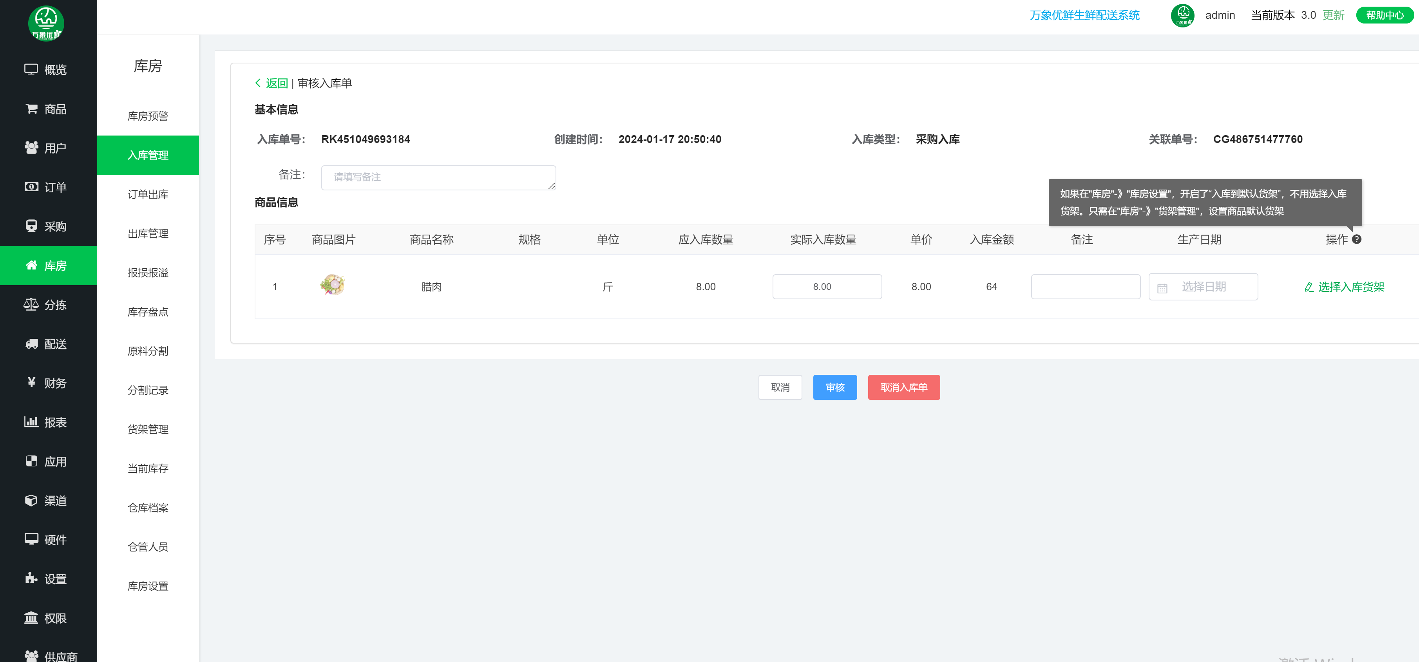Click the 报表 bar chart icon
Image resolution: width=1419 pixels, height=662 pixels.
[x=31, y=422]
